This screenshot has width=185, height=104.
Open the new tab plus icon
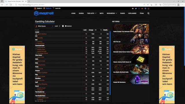pyautogui.click(x=29, y=1)
